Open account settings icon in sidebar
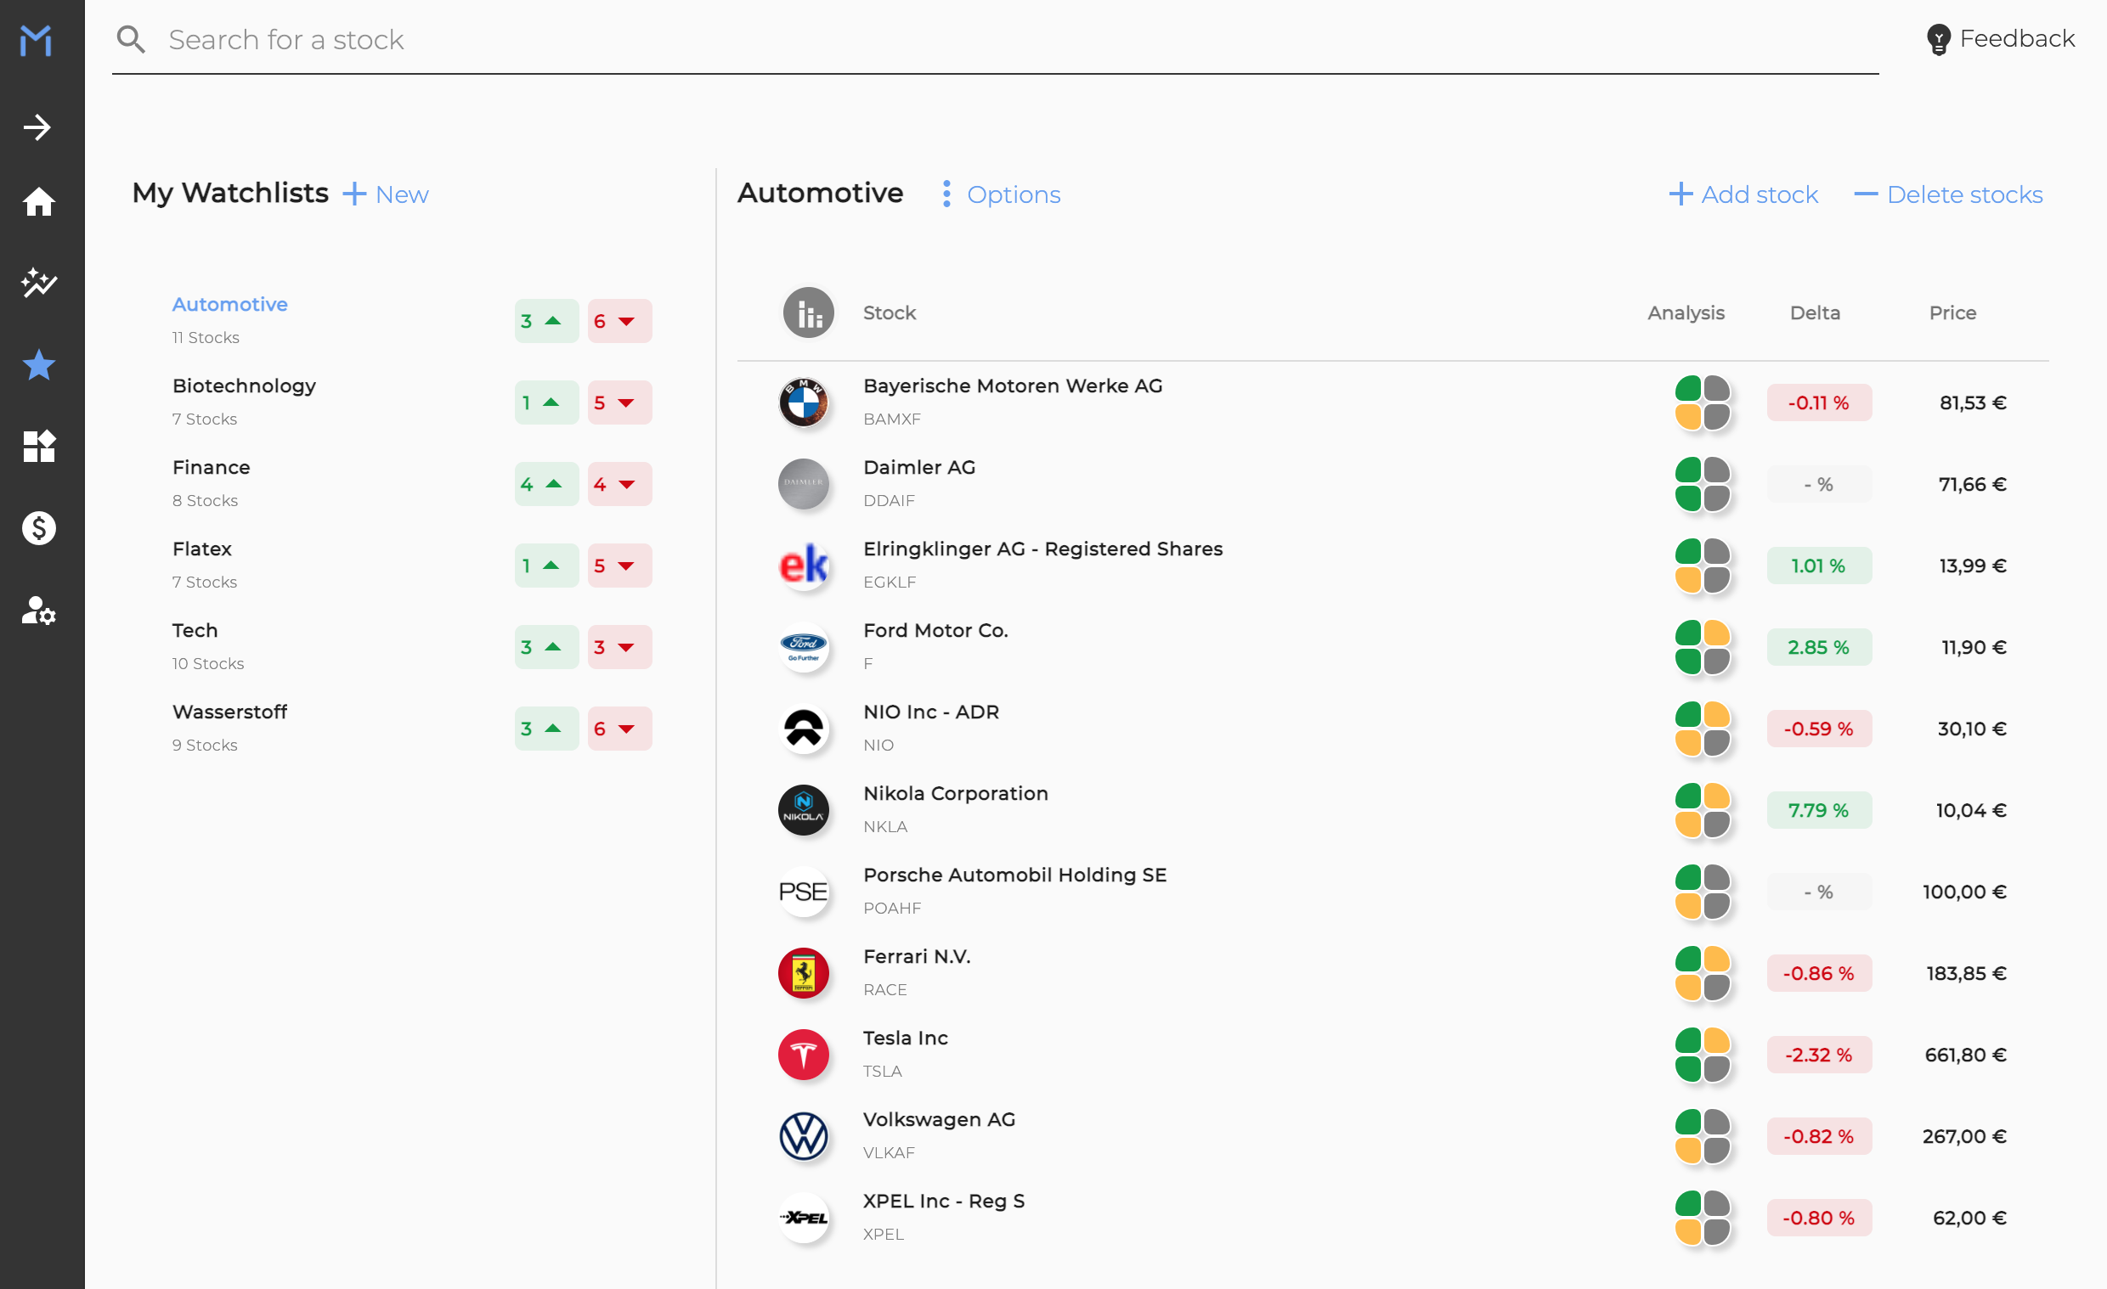2107x1289 pixels. point(38,611)
